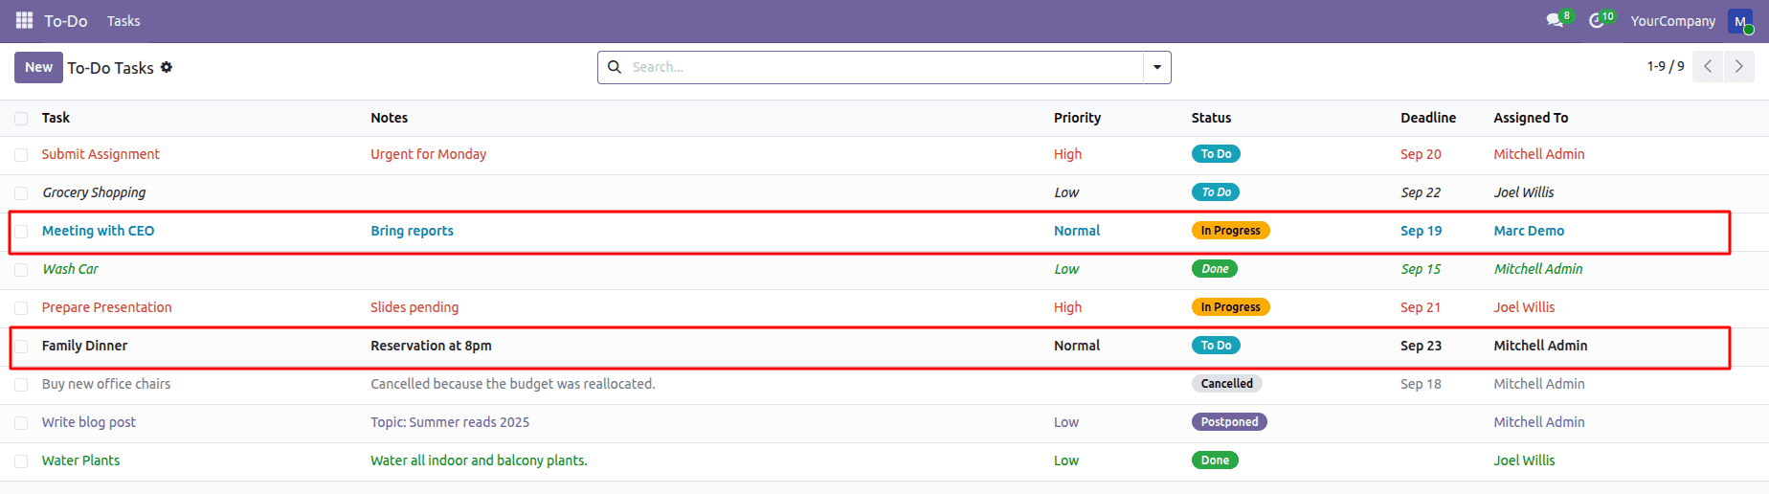
Task: Open the user avatar menu
Action: coord(1740,21)
